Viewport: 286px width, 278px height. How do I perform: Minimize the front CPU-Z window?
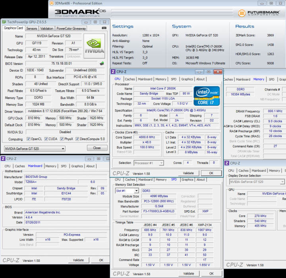pos(199,72)
